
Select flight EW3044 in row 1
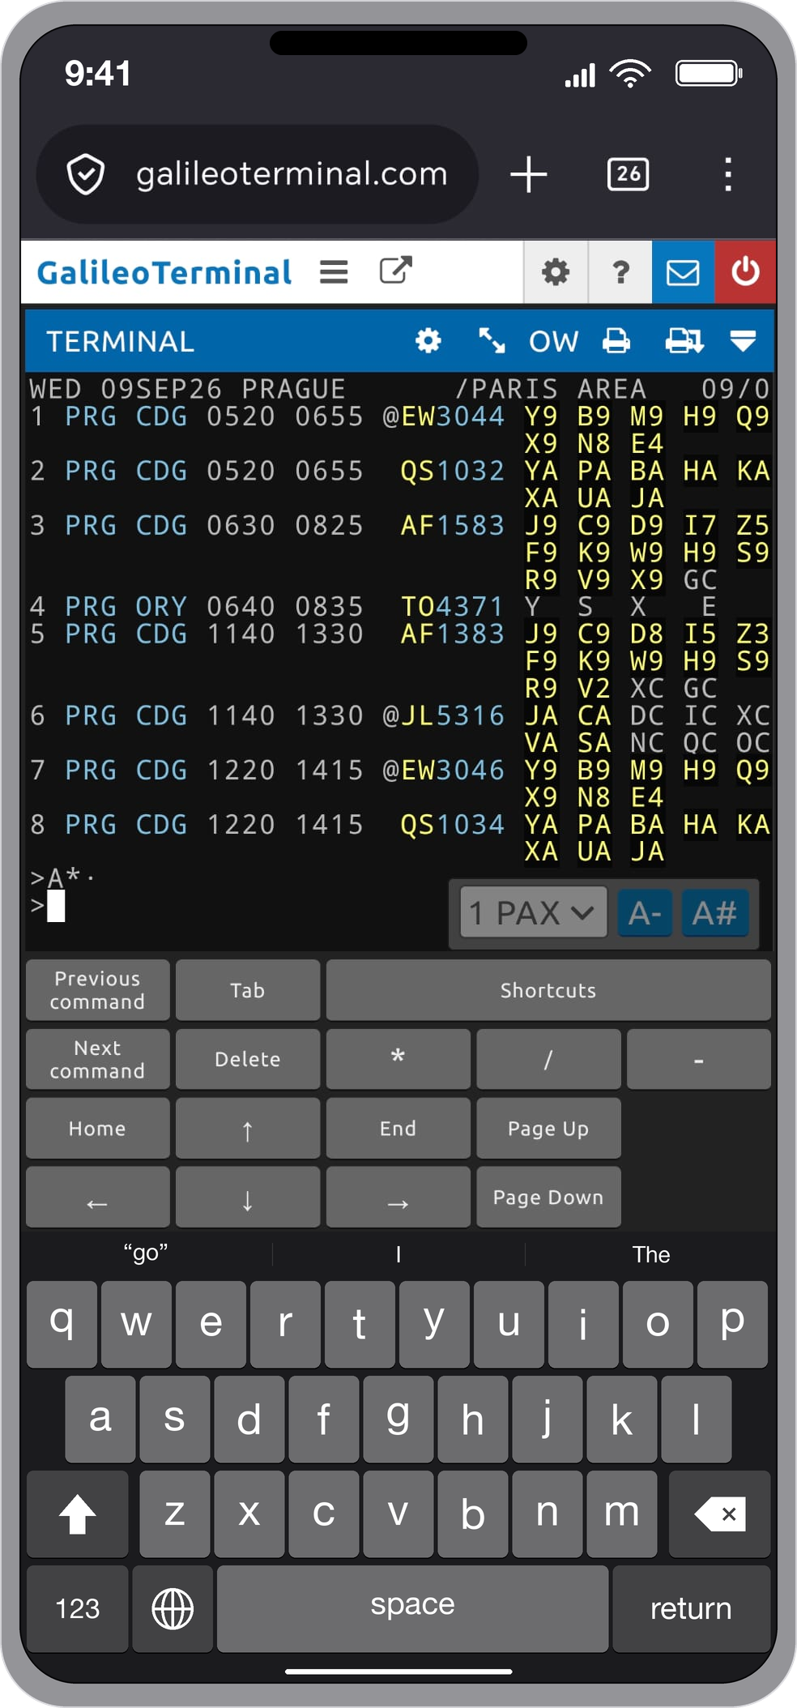pyautogui.click(x=453, y=416)
